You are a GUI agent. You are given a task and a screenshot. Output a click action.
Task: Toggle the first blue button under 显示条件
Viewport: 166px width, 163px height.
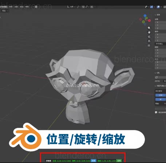(161, 95)
